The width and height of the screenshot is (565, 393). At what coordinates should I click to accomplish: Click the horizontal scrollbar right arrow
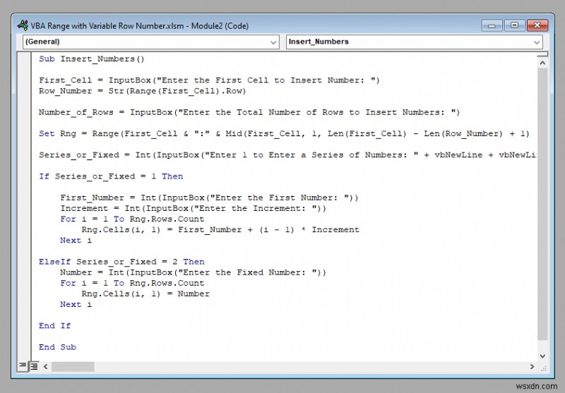532,367
